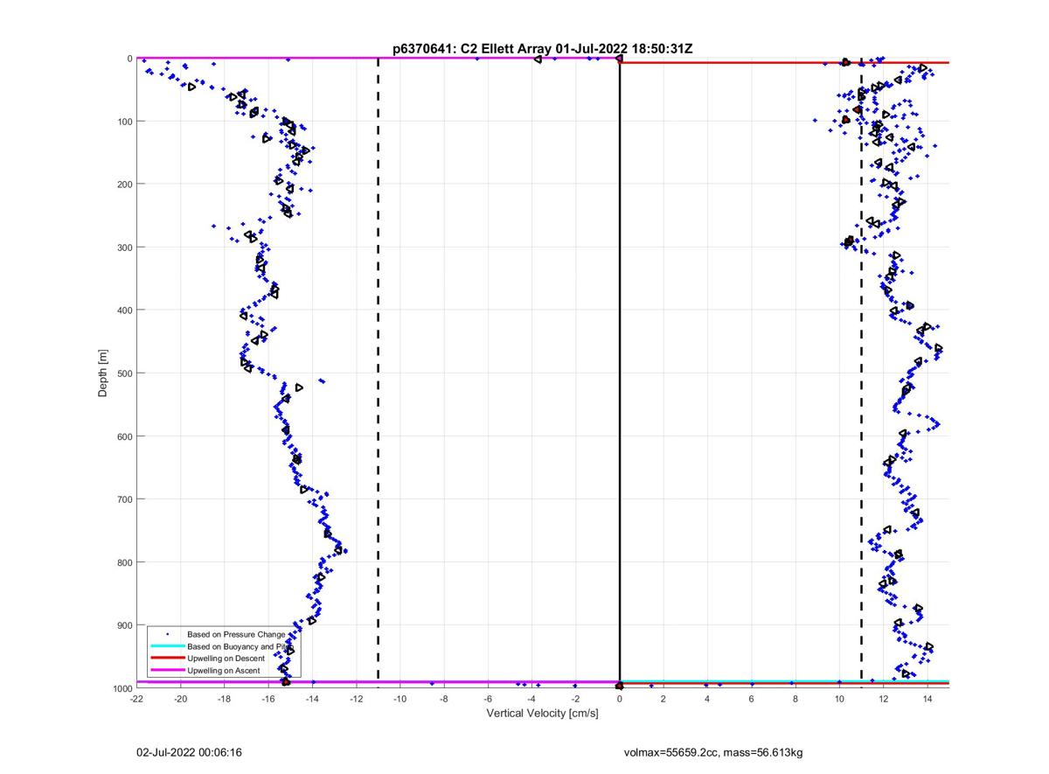Click depth axis tick label '800'

pos(124,562)
